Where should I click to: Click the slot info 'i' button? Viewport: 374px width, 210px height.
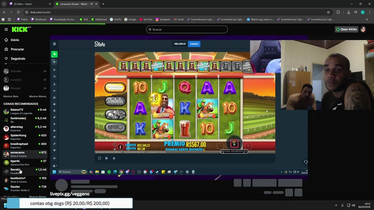tap(120, 147)
